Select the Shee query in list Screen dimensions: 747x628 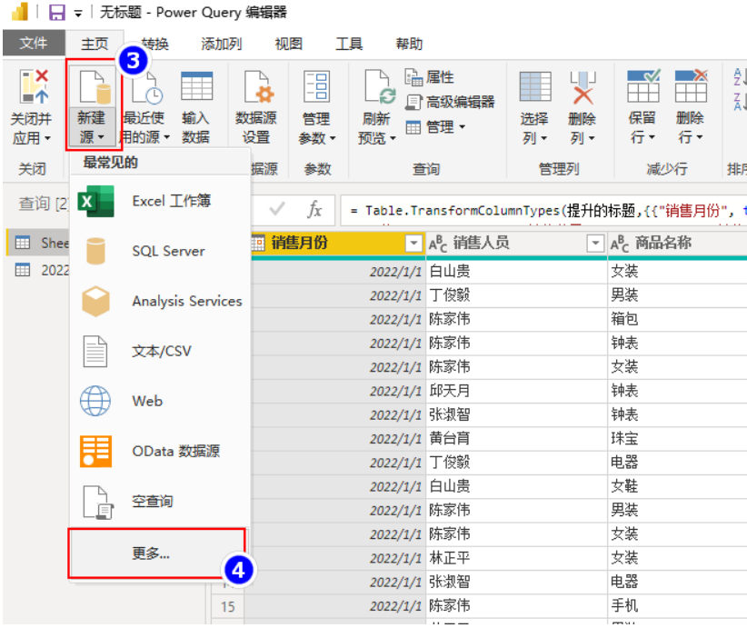[39, 243]
